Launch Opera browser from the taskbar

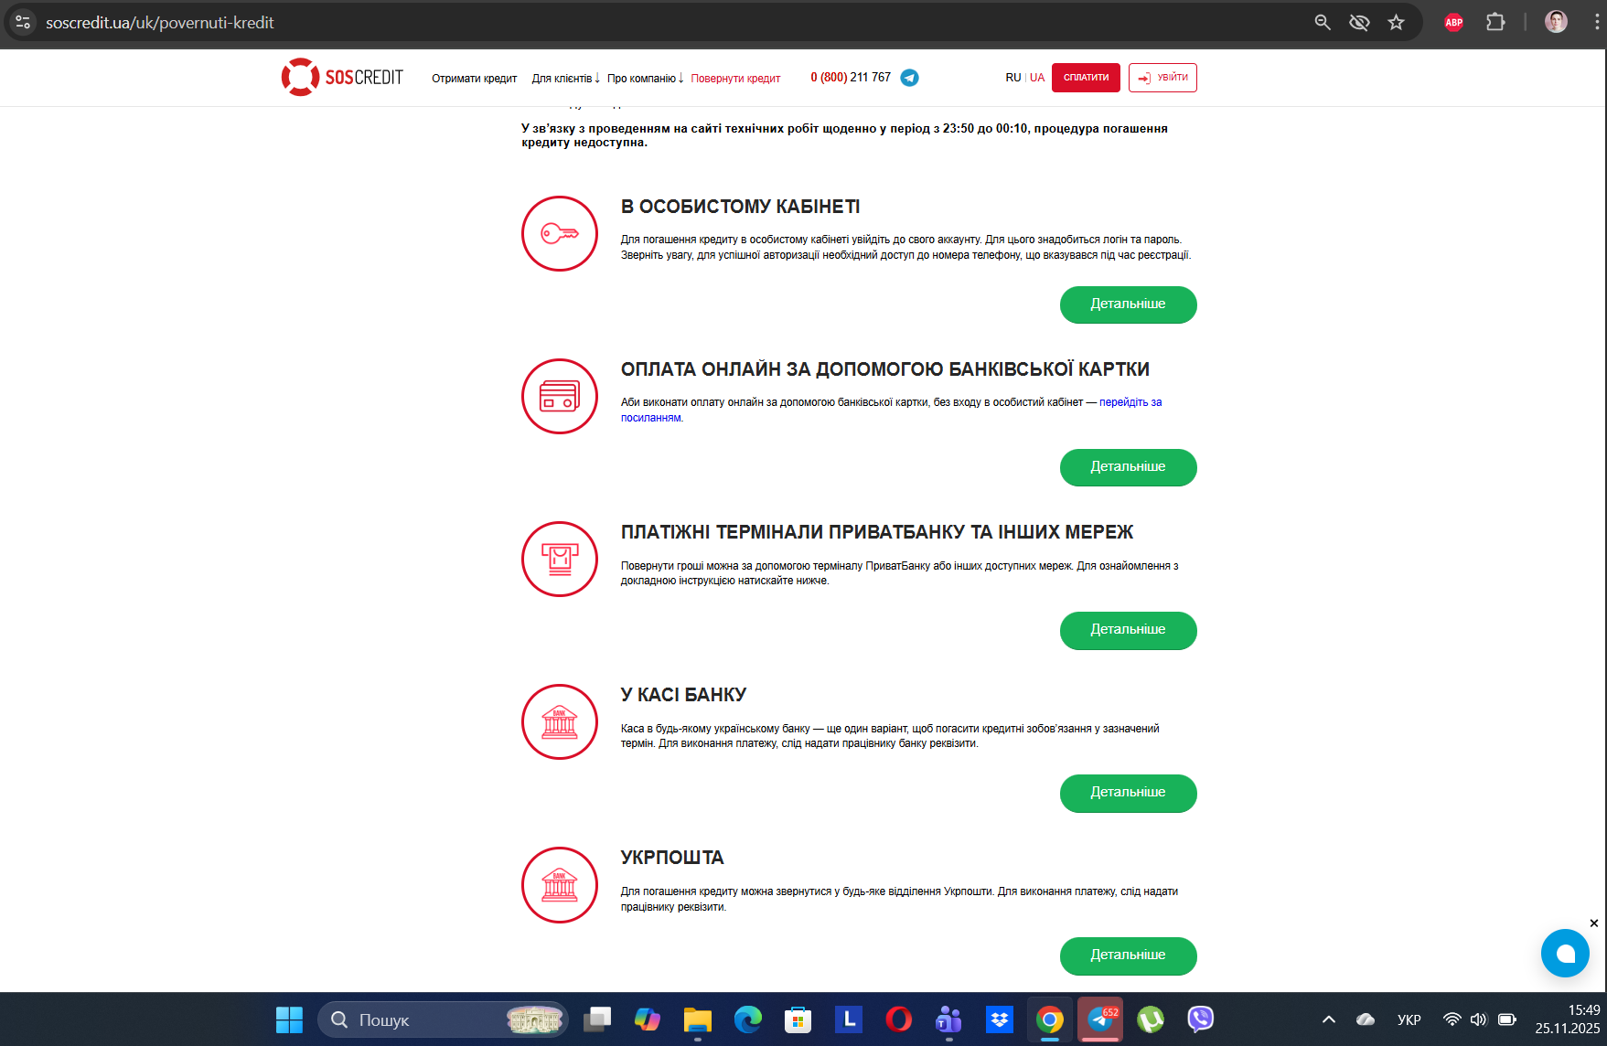tap(899, 1019)
